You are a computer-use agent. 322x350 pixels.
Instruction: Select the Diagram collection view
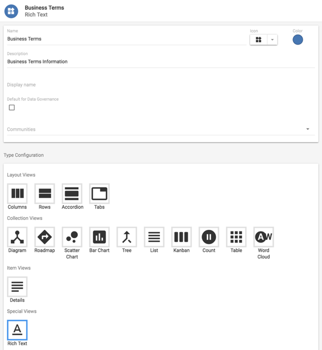coord(17,237)
